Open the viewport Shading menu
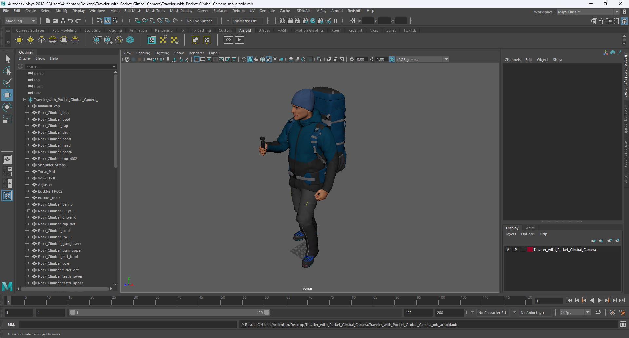Screen dimensions: 629x338 [x=143, y=53]
